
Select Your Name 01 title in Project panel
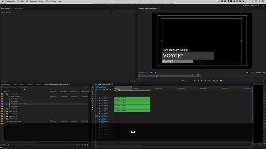coord(15,101)
